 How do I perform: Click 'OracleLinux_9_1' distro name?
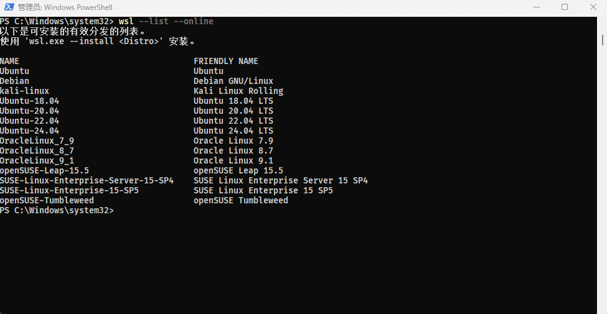pos(37,160)
